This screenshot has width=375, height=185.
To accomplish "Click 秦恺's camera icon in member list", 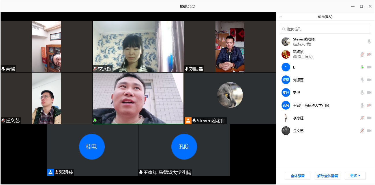I will (x=369, y=92).
